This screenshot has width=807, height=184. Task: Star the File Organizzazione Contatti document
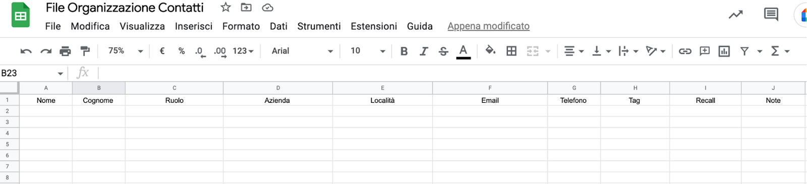coord(225,8)
